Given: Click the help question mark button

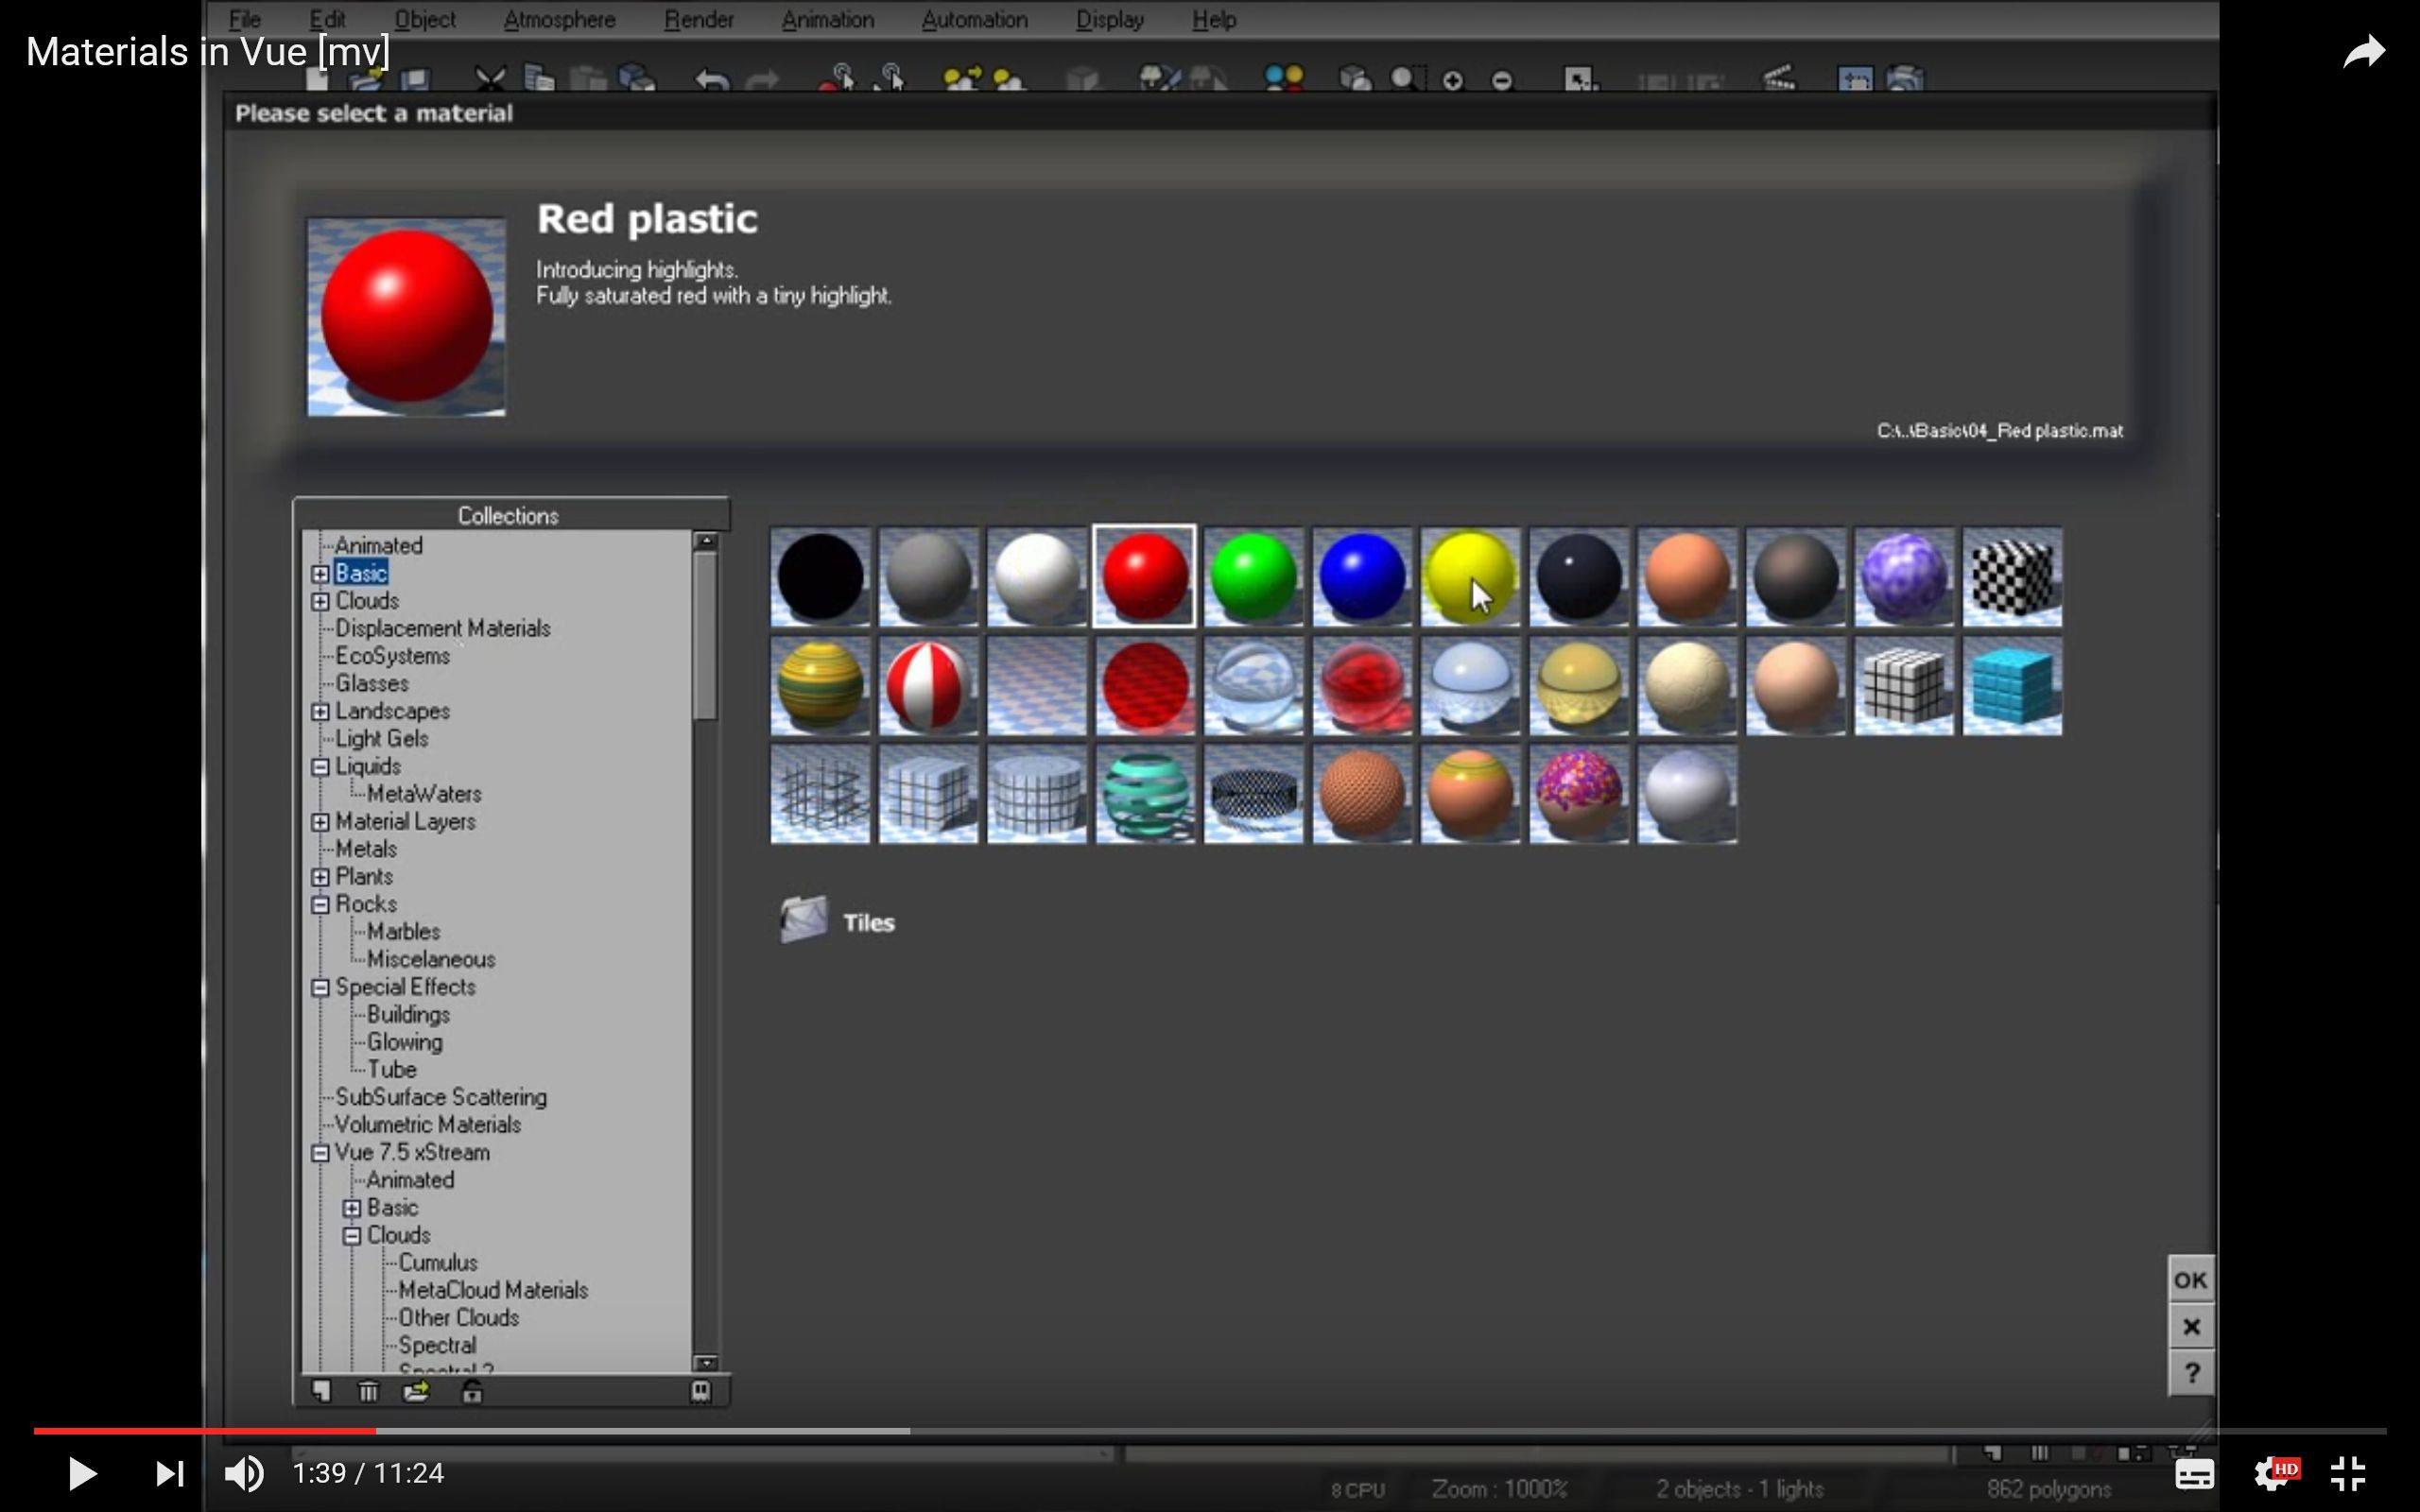Looking at the screenshot, I should tap(2190, 1373).
